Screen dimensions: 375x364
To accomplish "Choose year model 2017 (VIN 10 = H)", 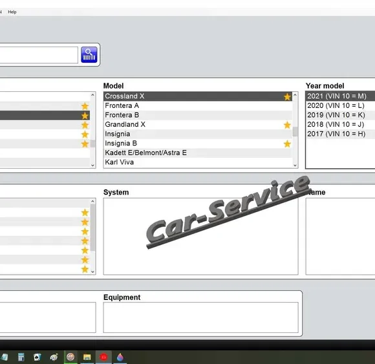I will coord(340,134).
